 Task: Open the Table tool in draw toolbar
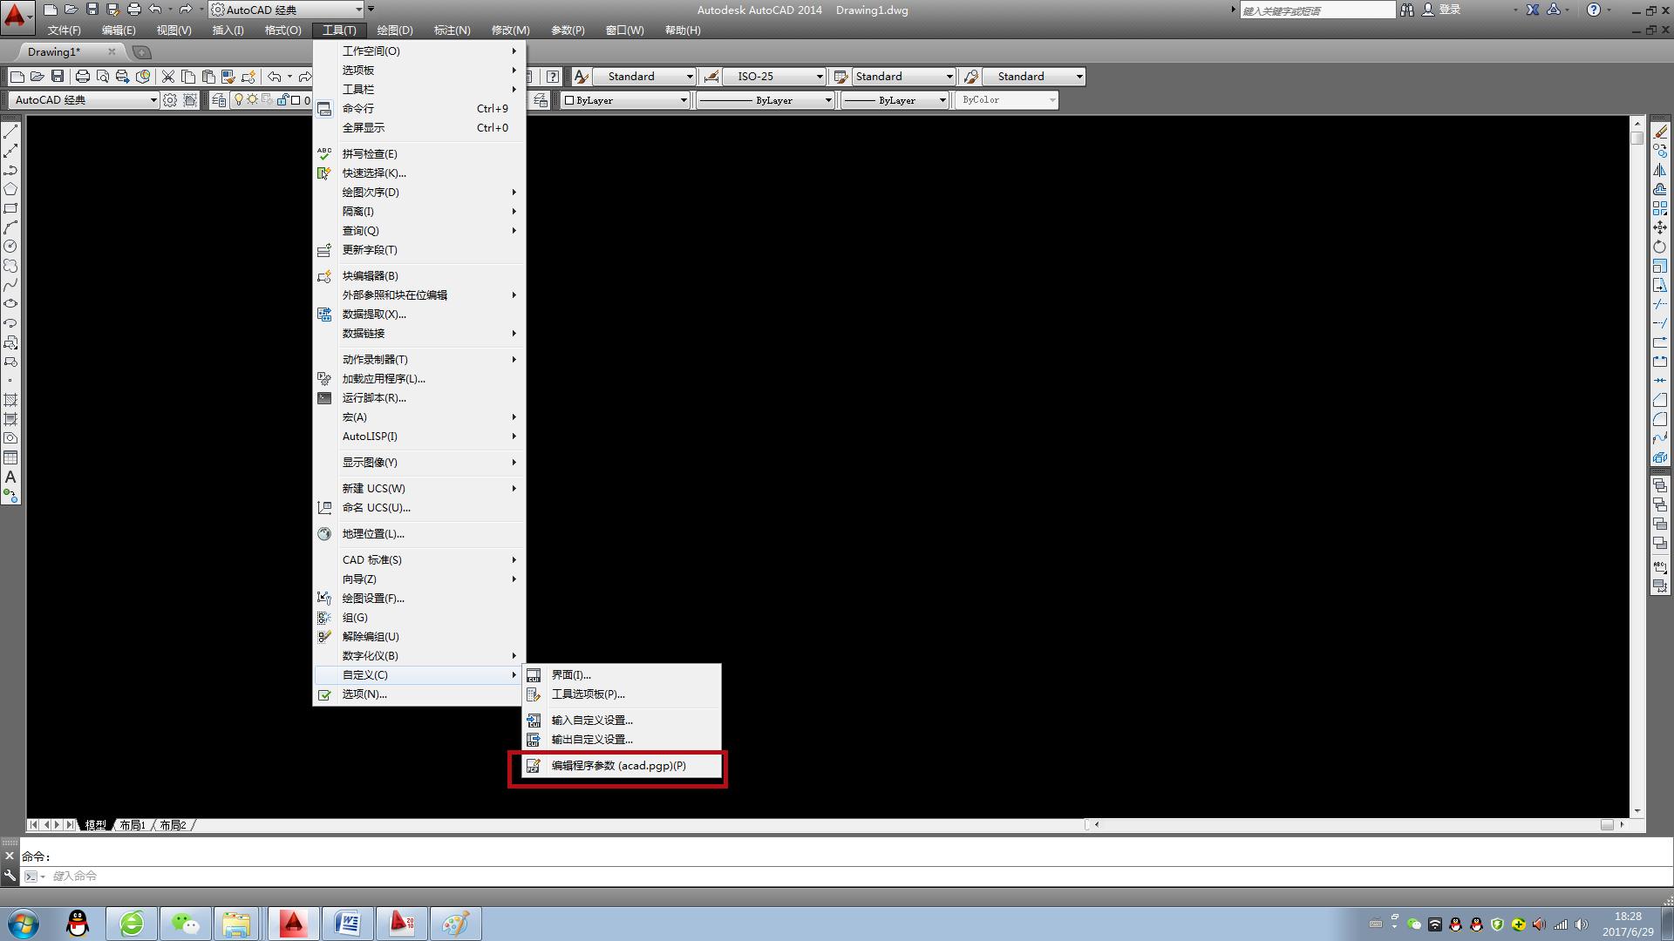click(x=10, y=457)
